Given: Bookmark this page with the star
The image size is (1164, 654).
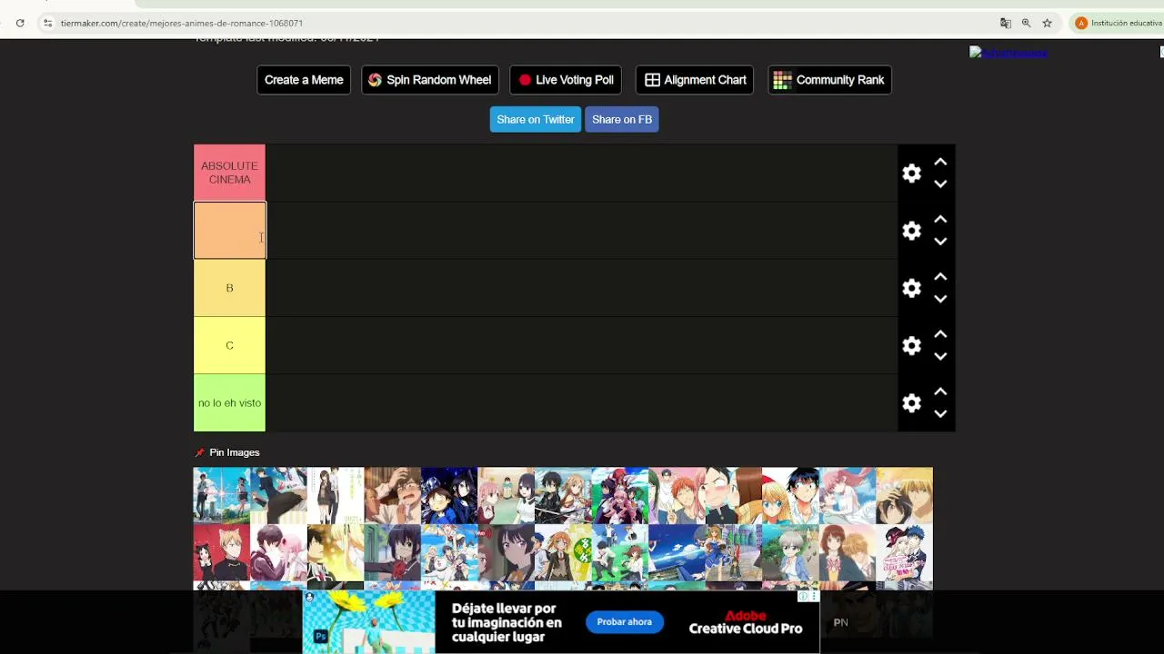Looking at the screenshot, I should coord(1047,23).
